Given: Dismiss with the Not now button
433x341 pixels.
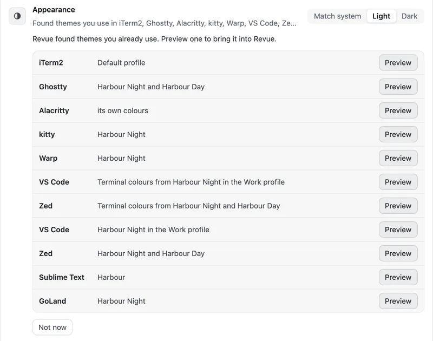Looking at the screenshot, I should 53,327.
